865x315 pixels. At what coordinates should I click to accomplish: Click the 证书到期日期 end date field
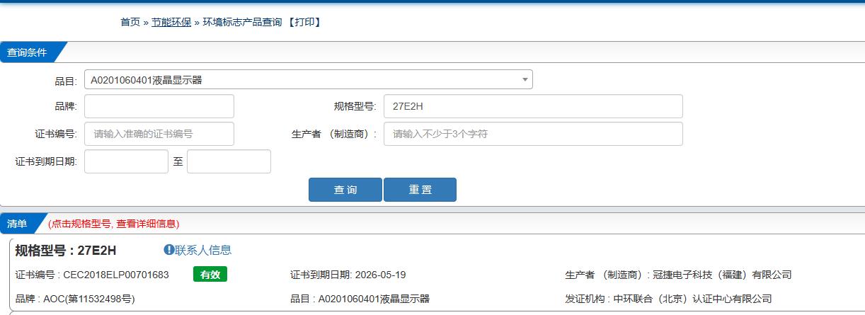click(229, 161)
